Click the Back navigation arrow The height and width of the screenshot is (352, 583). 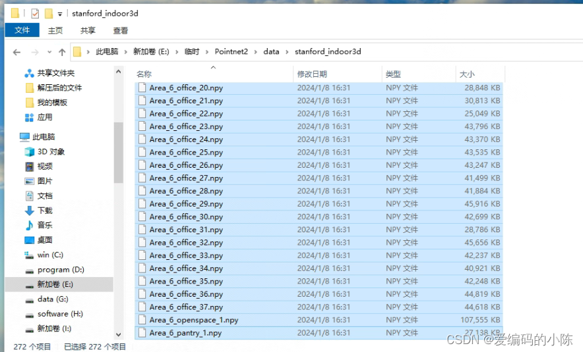click(x=16, y=52)
